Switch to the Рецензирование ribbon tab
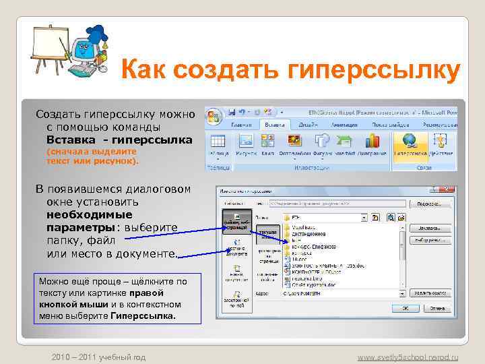Viewport: 485px width, 364px height. click(x=440, y=125)
